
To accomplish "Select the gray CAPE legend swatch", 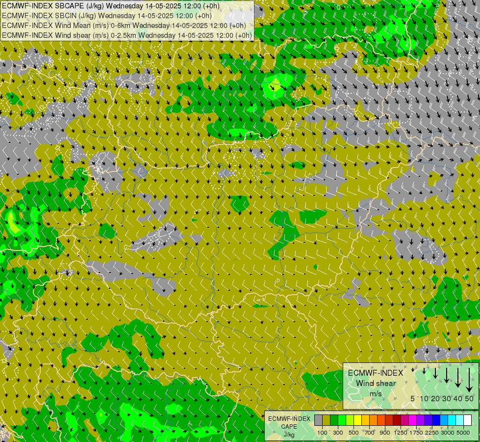I will [318, 420].
